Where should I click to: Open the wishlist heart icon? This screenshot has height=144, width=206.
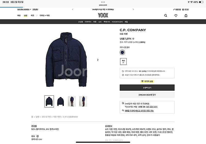[176, 15]
